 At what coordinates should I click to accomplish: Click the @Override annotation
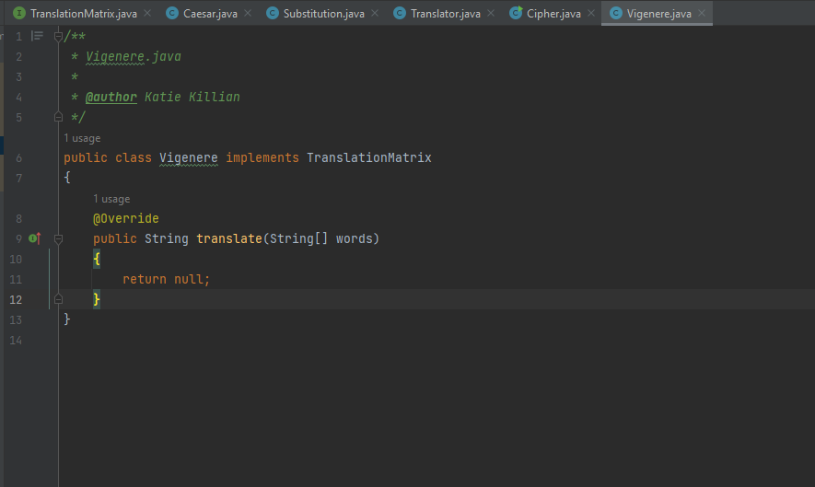[x=126, y=219]
